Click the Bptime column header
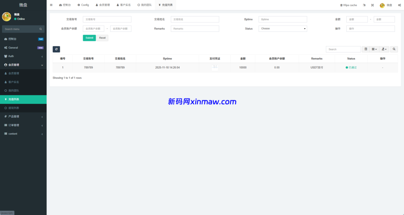Image resolution: width=404 pixels, height=215 pixels. pyautogui.click(x=167, y=59)
